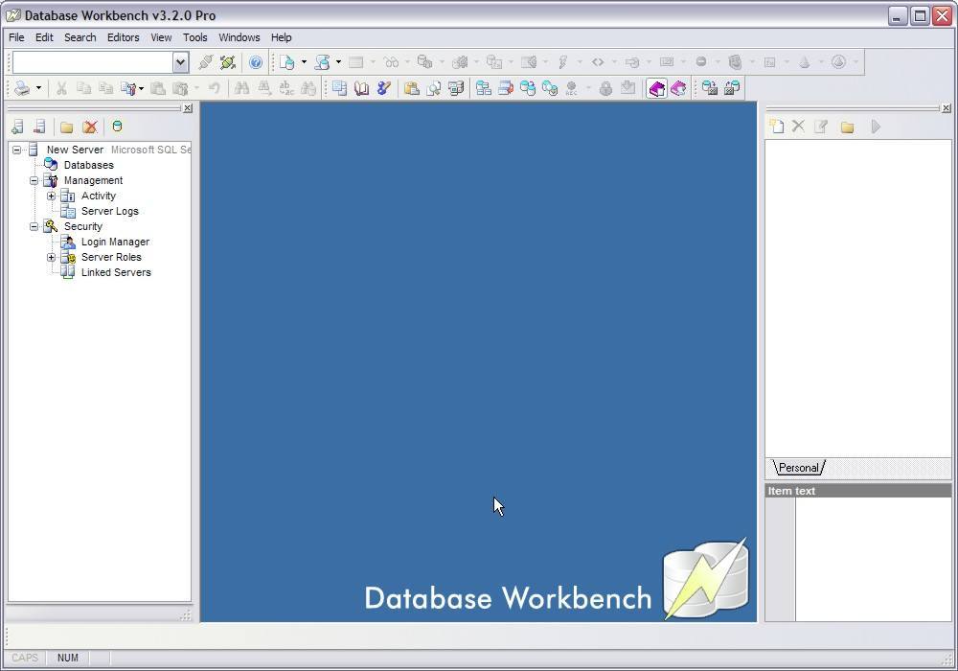Select Databases in the server tree
The width and height of the screenshot is (958, 671).
88,165
